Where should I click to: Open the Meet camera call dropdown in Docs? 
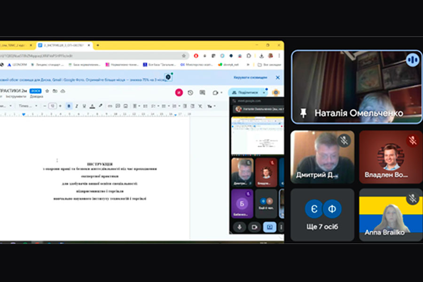pyautogui.click(x=217, y=93)
